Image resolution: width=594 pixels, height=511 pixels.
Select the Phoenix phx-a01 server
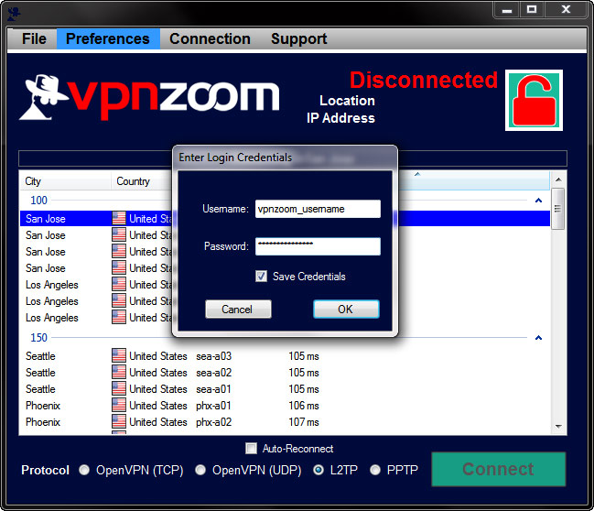[285, 406]
